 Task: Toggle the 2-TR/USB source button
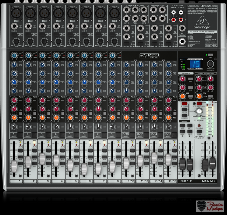pos(184,104)
